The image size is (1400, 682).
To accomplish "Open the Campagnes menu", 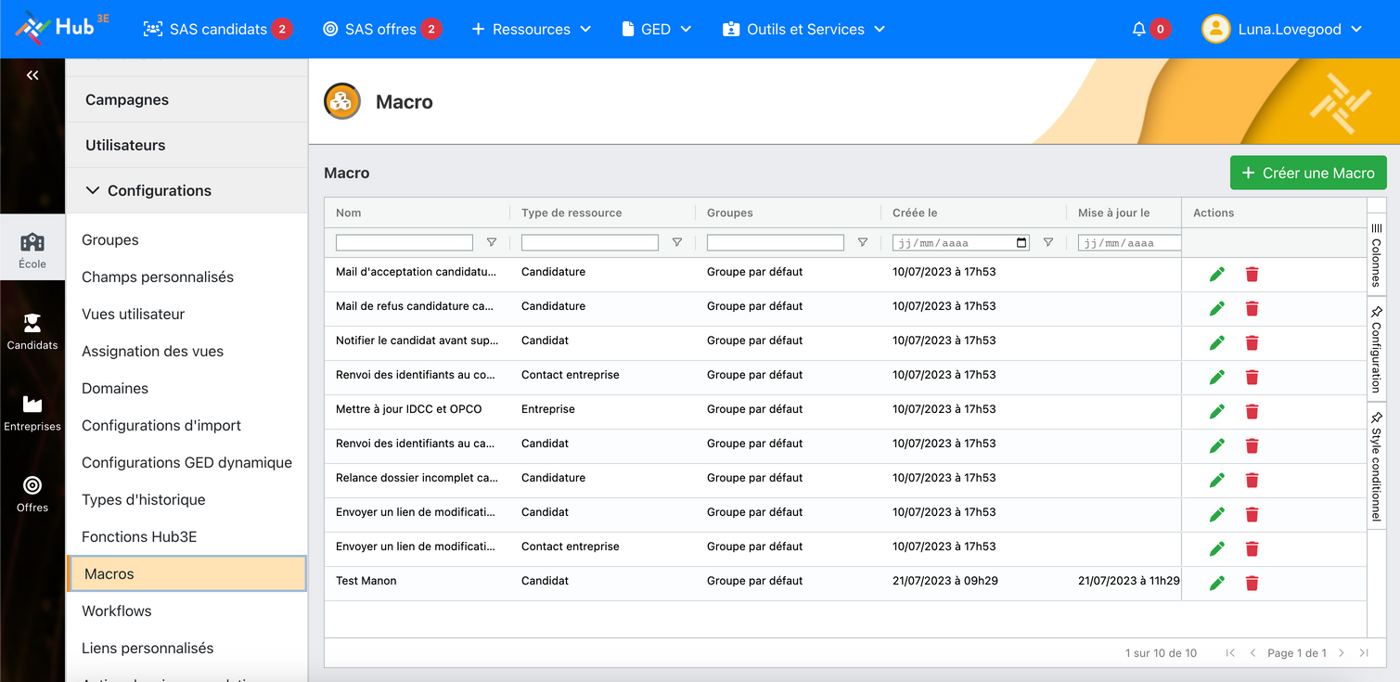I will [186, 99].
